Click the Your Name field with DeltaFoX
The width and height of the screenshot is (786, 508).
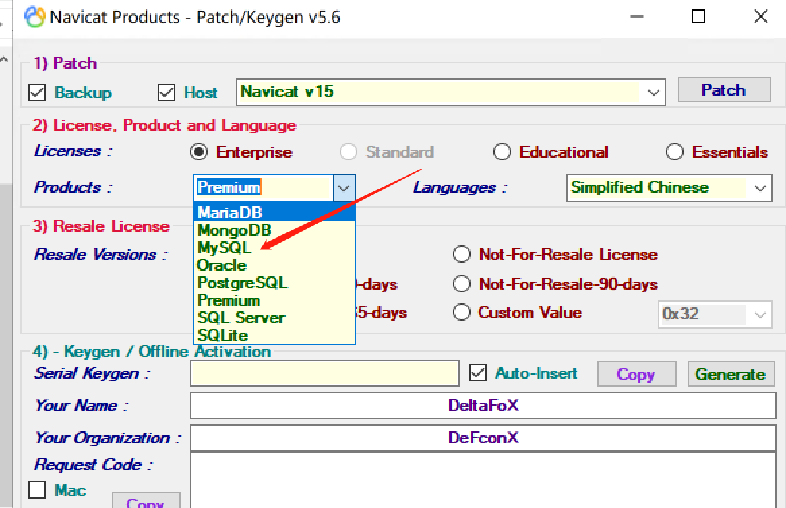tap(483, 406)
